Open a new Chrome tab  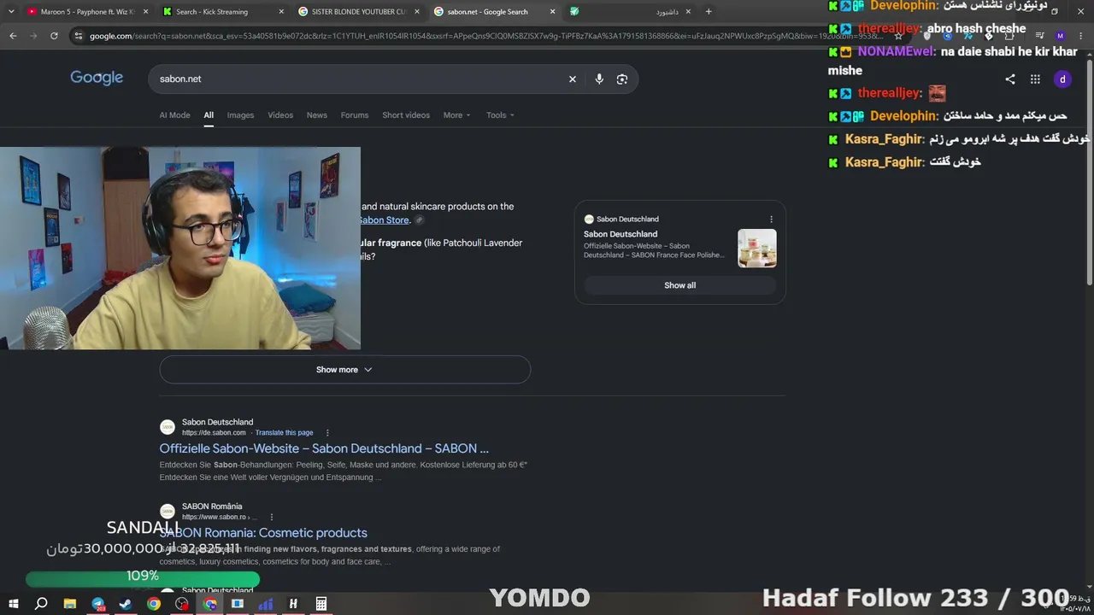(x=709, y=12)
